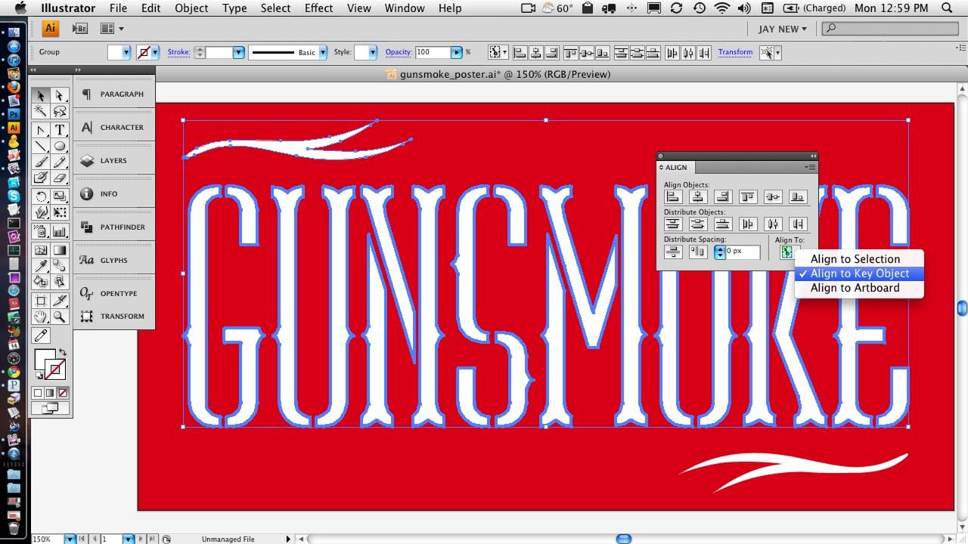Open Align panel flyout menu
This screenshot has width=968, height=544.
[x=810, y=167]
